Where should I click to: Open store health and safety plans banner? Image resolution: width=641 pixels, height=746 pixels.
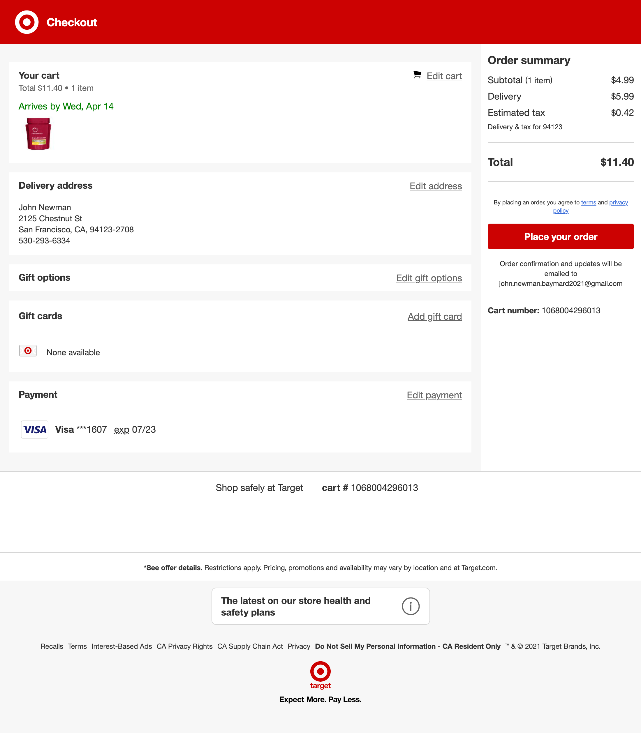(295, 606)
